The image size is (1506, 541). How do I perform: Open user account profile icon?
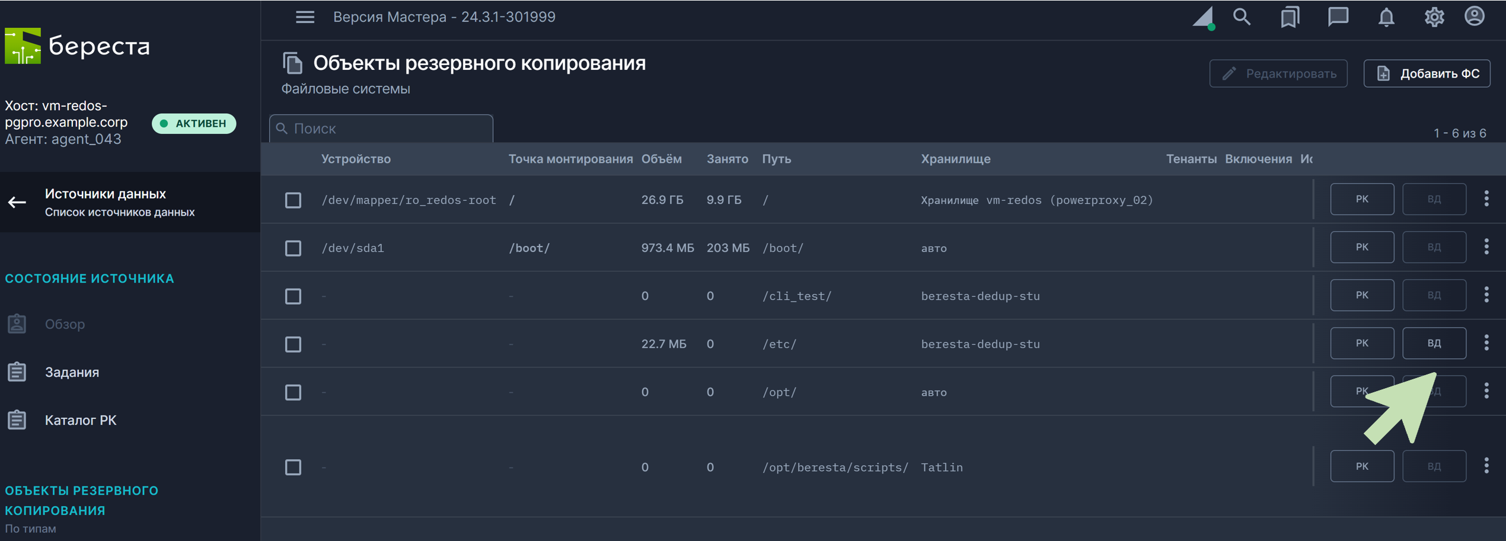click(1474, 17)
